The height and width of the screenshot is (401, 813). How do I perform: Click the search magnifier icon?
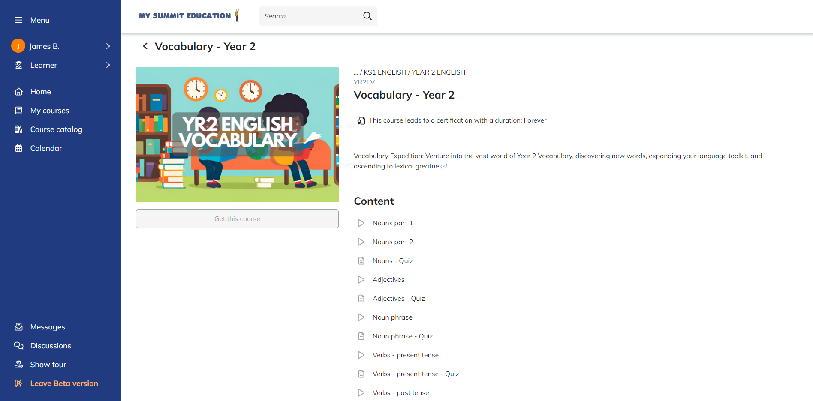pos(367,16)
